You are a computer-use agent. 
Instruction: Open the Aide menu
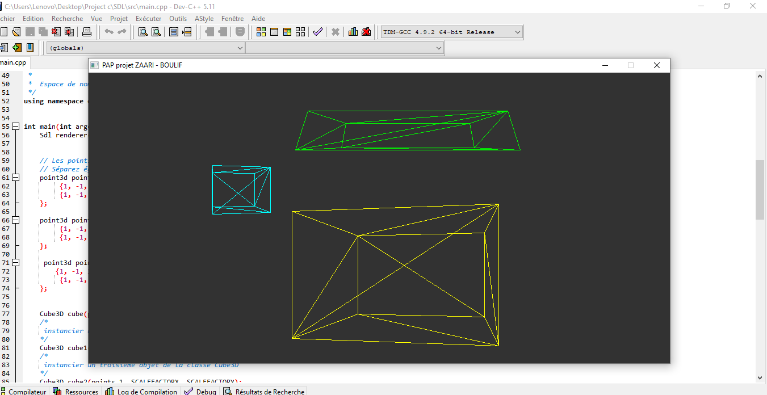(x=258, y=19)
